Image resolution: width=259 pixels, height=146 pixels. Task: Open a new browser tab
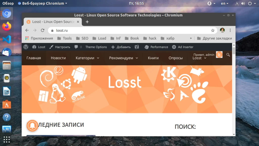pyautogui.click(x=87, y=22)
